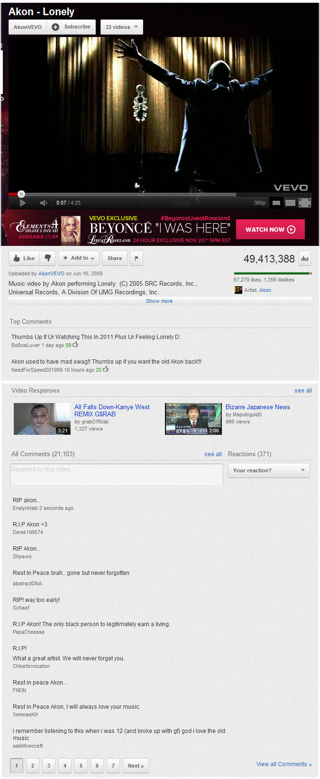Open the 360p quality menu
Screen dimensions: 320x779
259,203
